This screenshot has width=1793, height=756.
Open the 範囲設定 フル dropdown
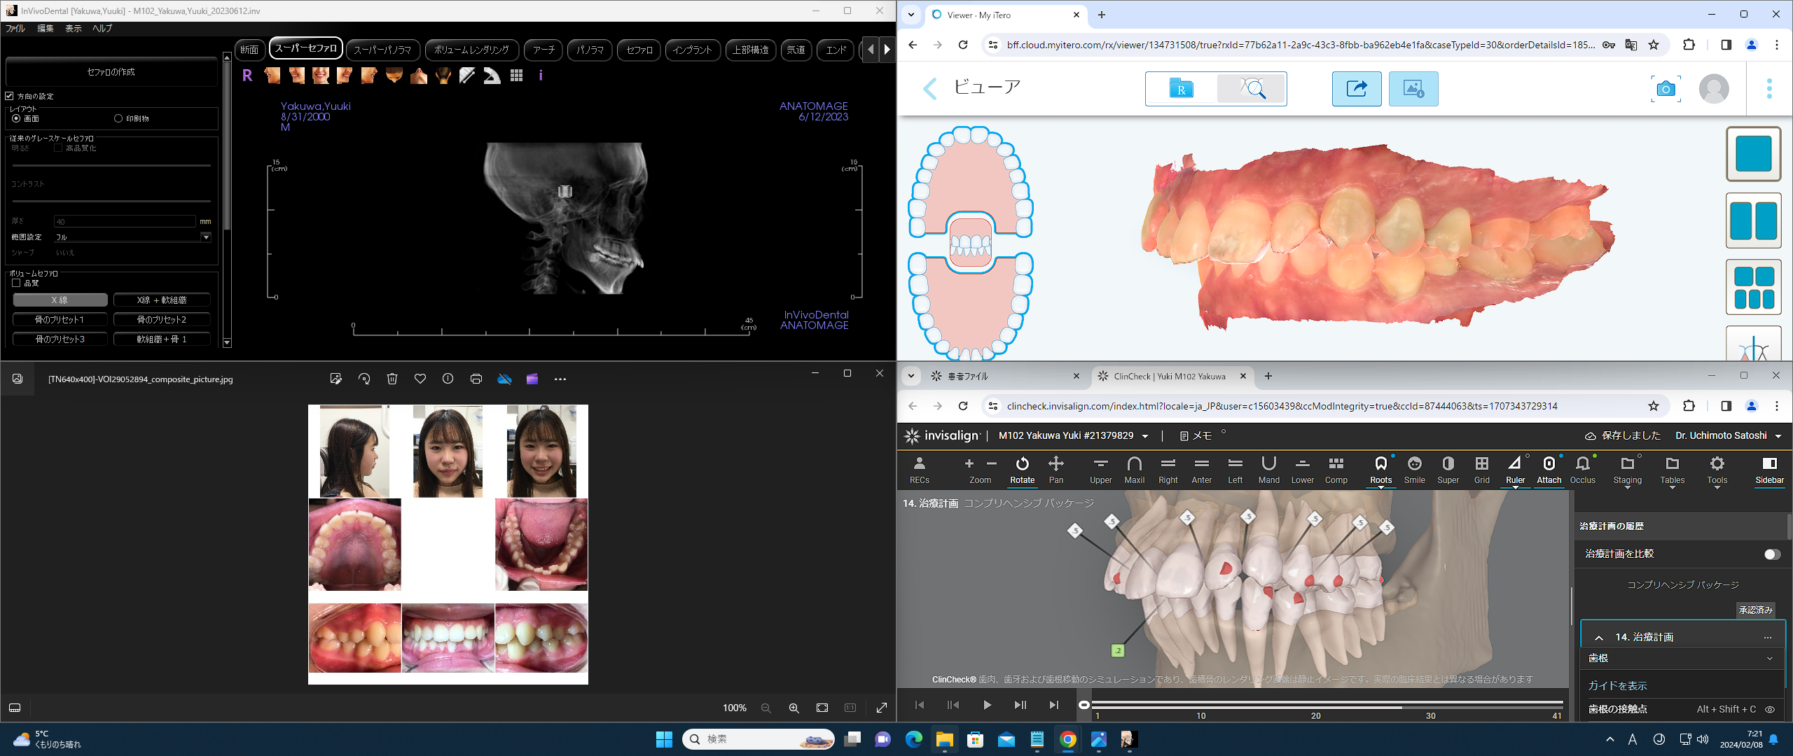coord(206,237)
